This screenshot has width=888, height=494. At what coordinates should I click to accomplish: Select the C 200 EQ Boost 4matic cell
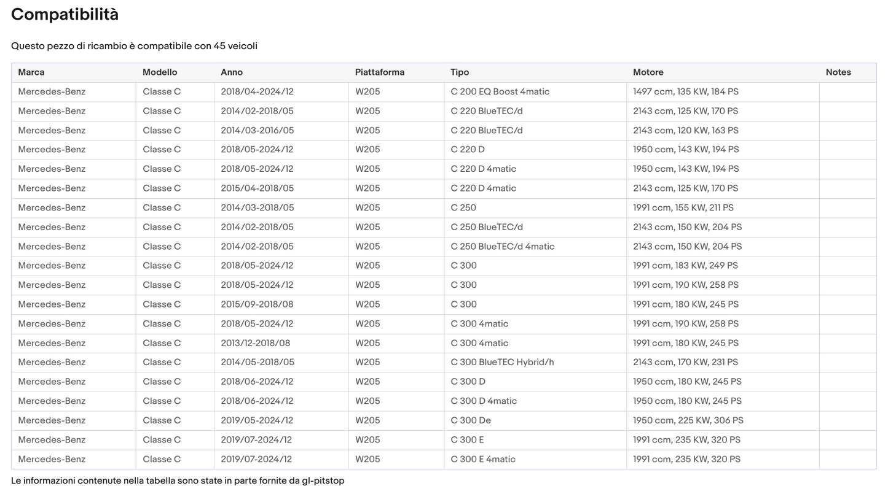500,92
